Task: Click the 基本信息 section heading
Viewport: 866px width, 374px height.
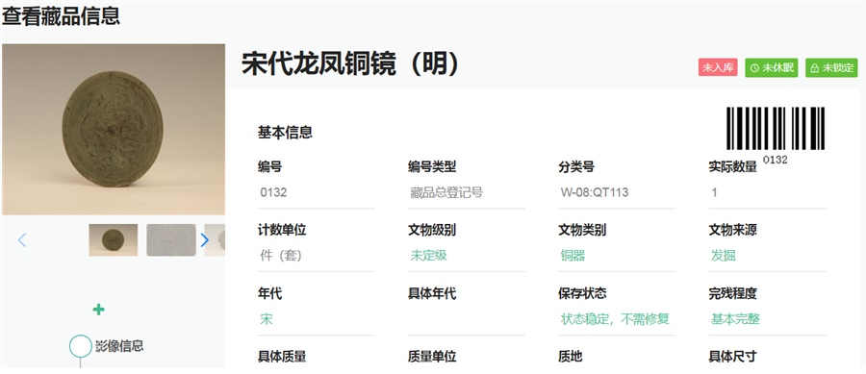Action: tap(285, 133)
